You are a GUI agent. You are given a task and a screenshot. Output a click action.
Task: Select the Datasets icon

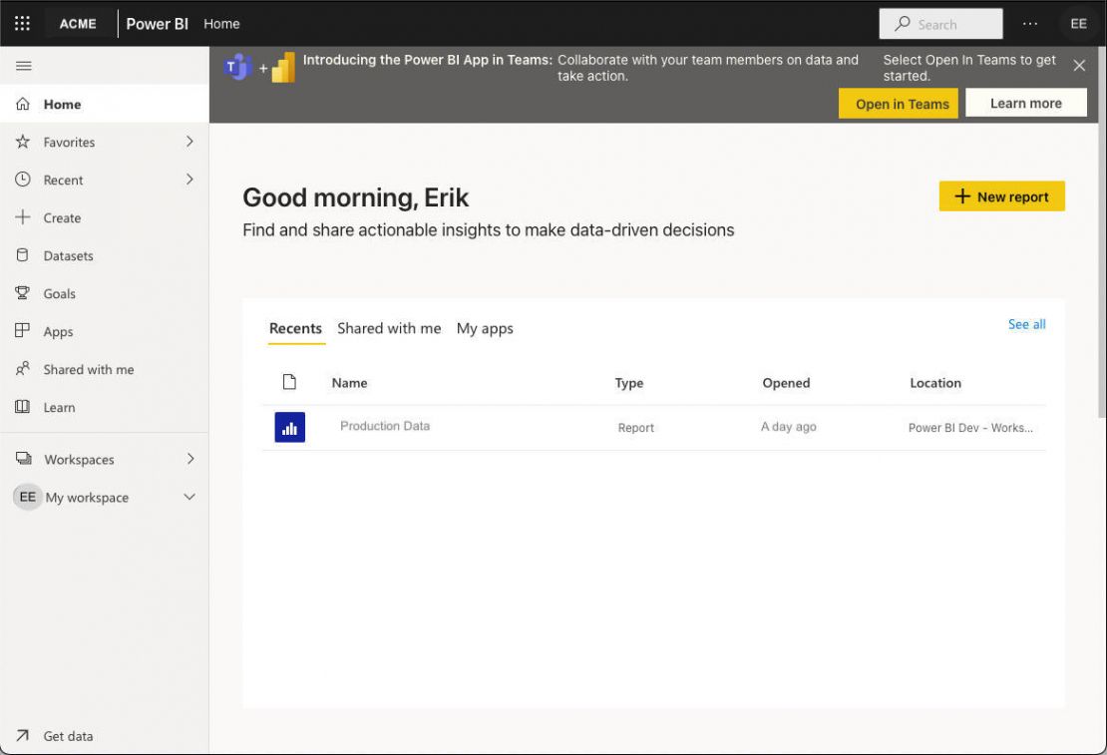click(22, 255)
